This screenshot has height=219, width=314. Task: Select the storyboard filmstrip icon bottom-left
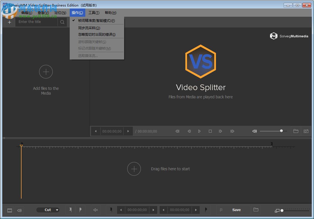tap(9, 210)
